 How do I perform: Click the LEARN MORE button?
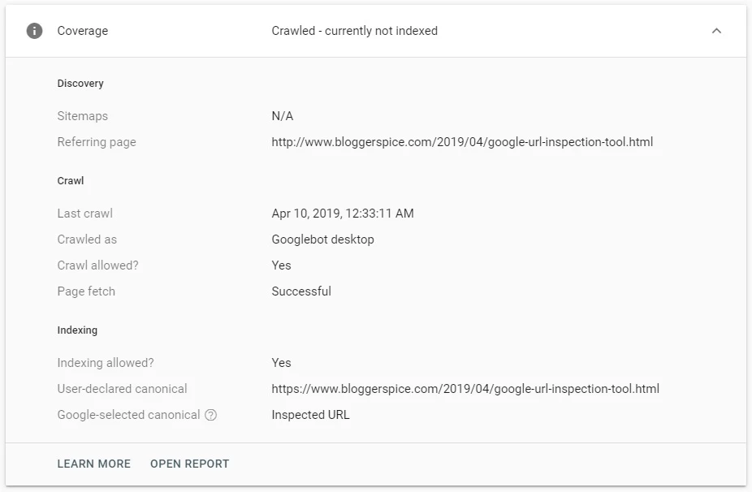(93, 464)
